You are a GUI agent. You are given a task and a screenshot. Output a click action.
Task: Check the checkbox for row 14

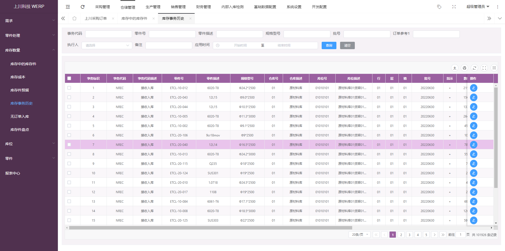tap(69, 211)
